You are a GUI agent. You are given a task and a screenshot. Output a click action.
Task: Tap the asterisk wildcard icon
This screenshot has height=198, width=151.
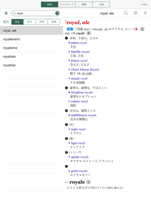point(6,13)
